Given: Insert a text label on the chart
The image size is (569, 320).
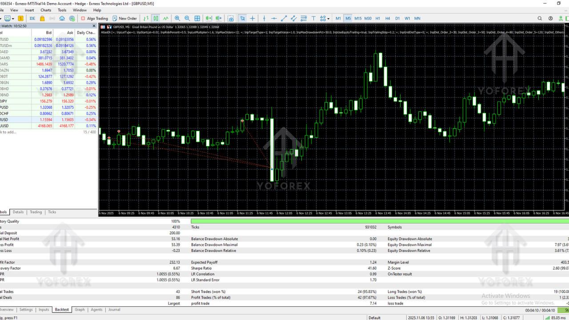Looking at the screenshot, I should [313, 18].
